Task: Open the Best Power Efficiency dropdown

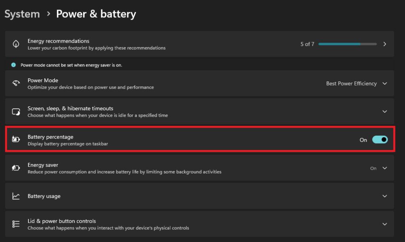Action: [x=356, y=83]
